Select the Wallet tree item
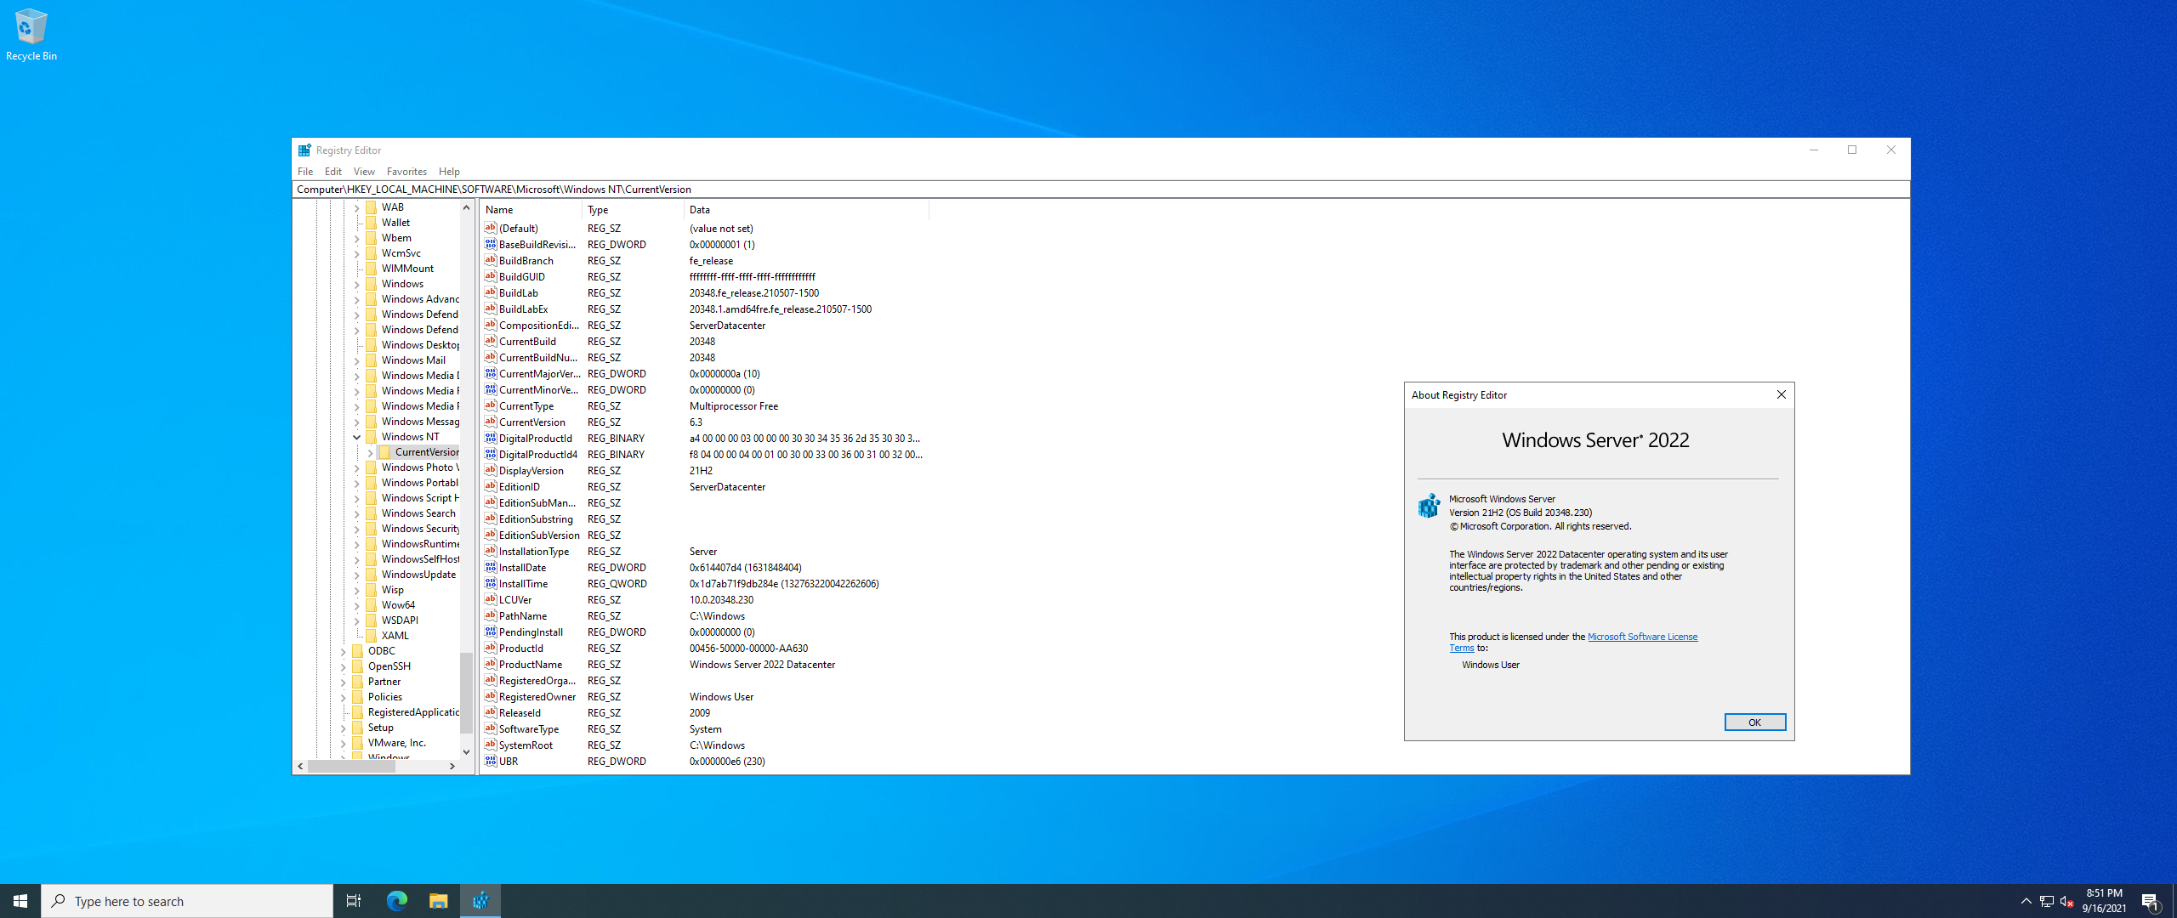The width and height of the screenshot is (2177, 918). tap(395, 223)
